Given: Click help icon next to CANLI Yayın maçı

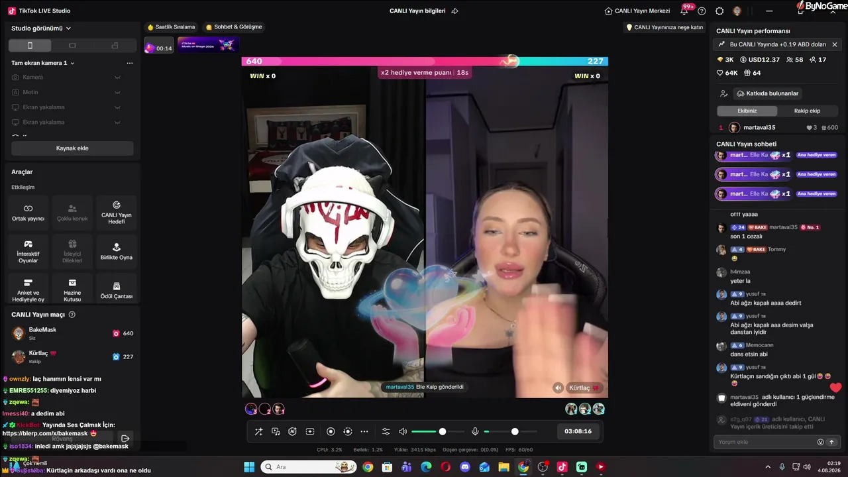Looking at the screenshot, I should [x=72, y=315].
